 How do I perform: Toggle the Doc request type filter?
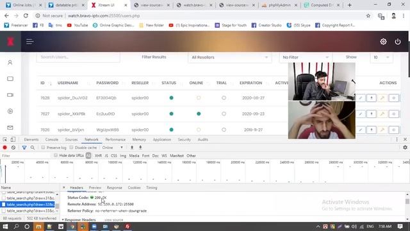click(155, 155)
